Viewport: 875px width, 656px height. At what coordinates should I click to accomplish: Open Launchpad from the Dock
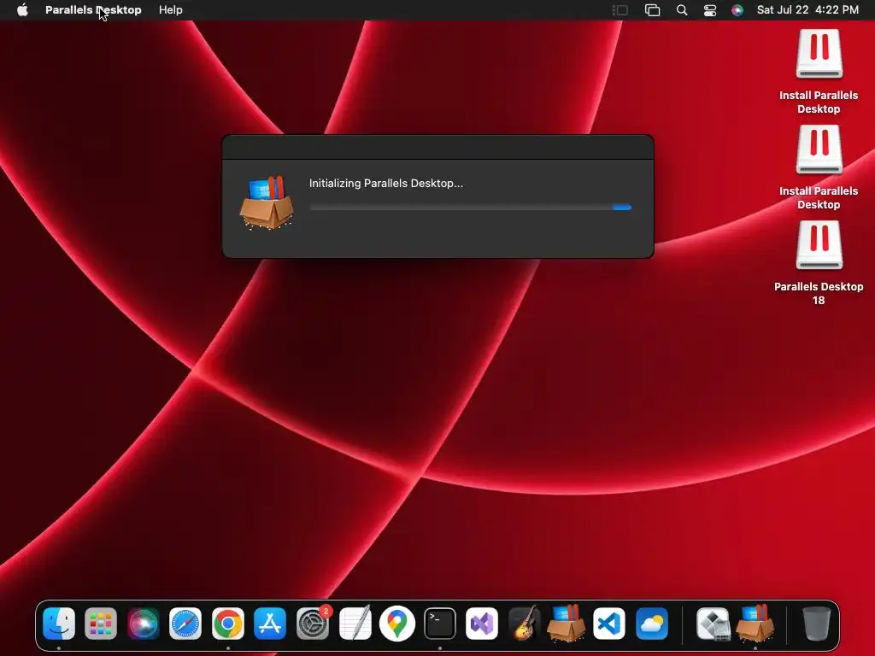pos(101,623)
